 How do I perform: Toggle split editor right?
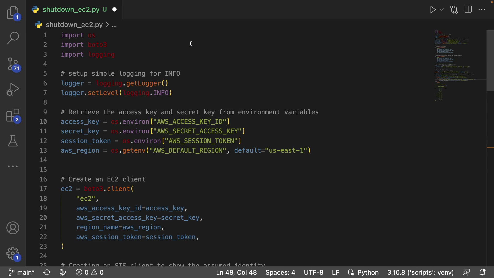click(x=468, y=10)
